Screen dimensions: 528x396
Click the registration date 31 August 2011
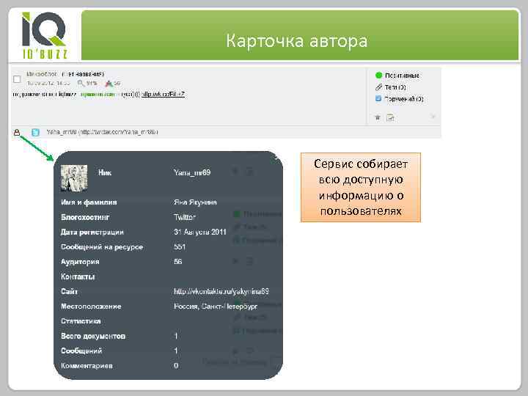pos(200,232)
